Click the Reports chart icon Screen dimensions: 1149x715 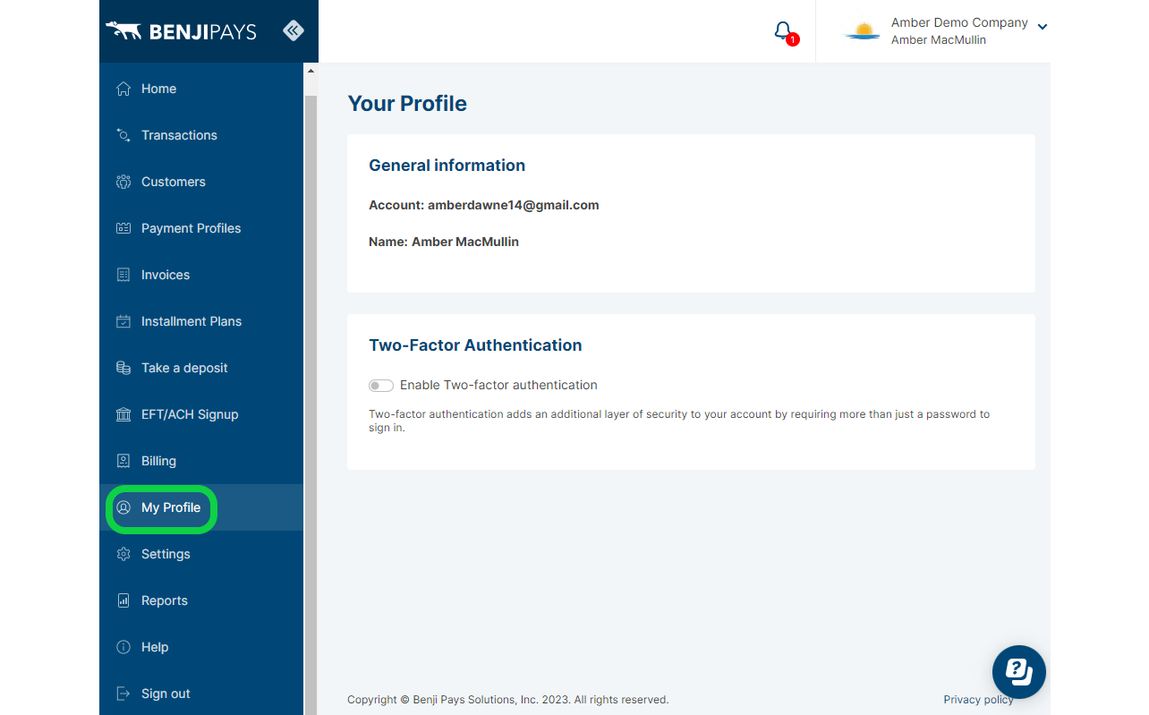tap(123, 600)
